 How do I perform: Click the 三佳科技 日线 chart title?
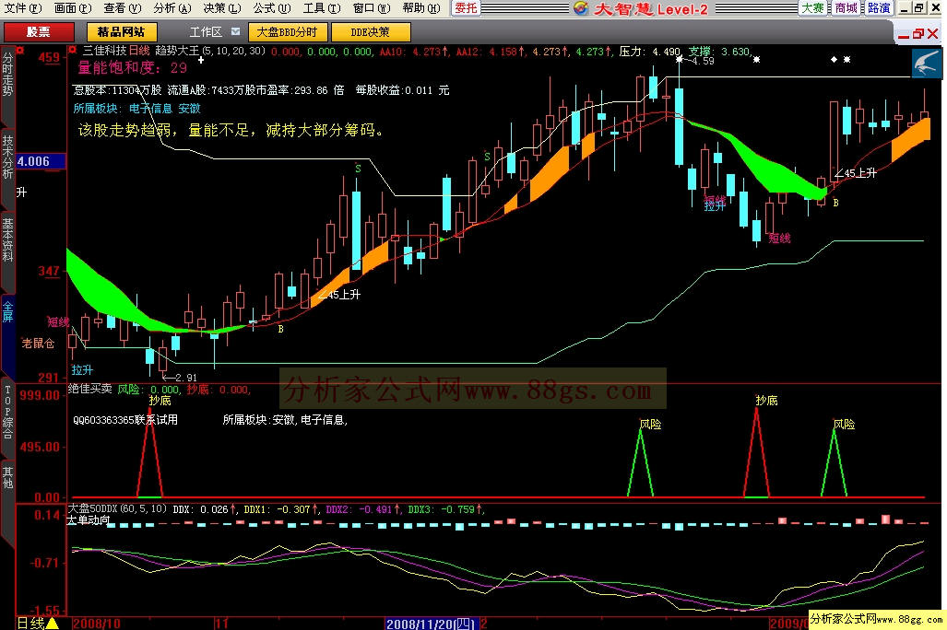(x=116, y=52)
